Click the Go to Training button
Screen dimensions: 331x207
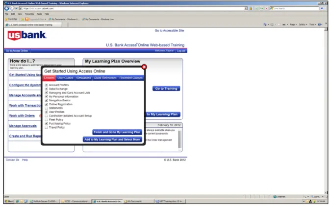(x=166, y=89)
